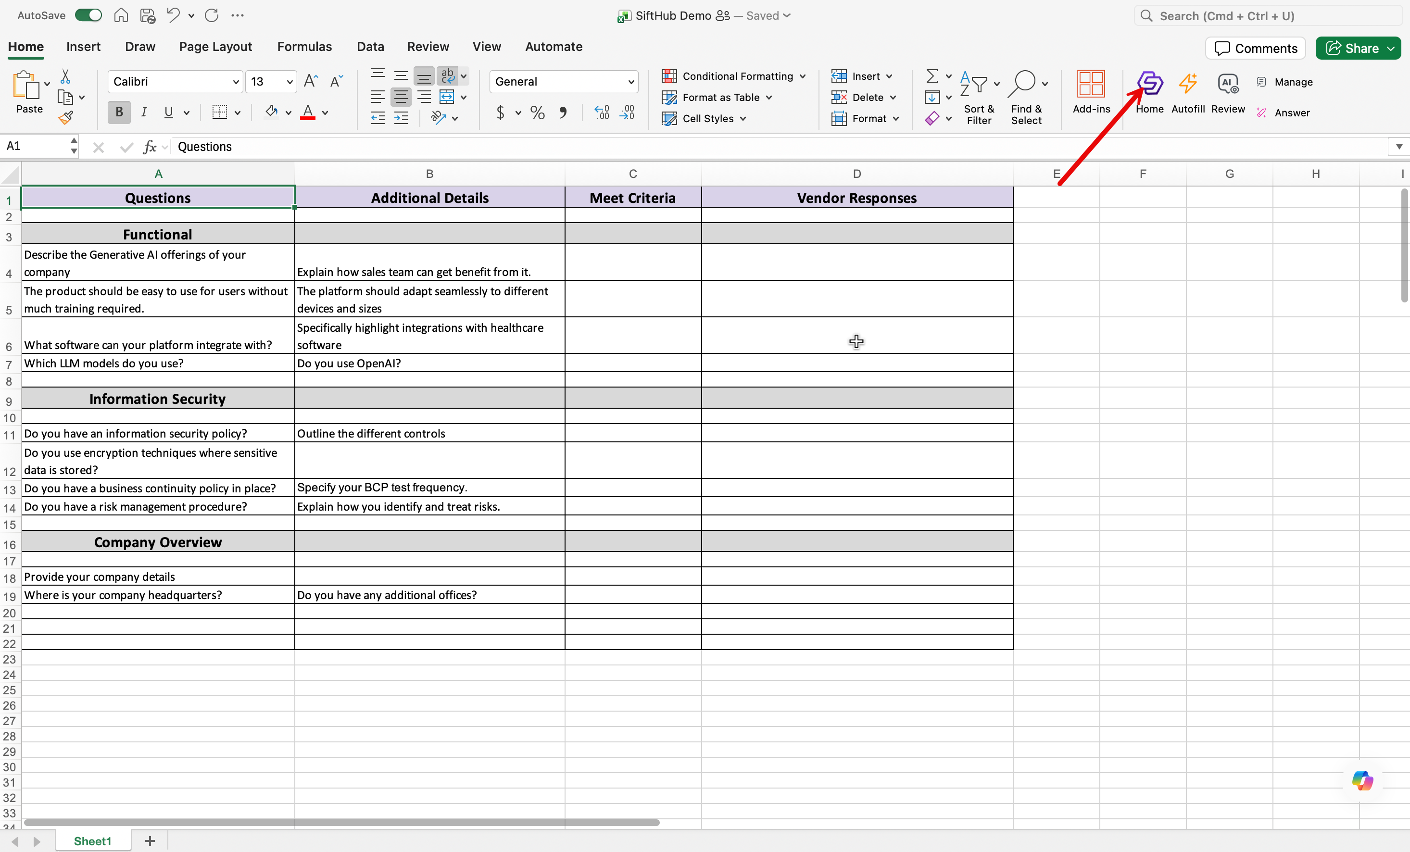The image size is (1410, 852).
Task: Open the Calibri font name dropdown
Action: (x=175, y=82)
